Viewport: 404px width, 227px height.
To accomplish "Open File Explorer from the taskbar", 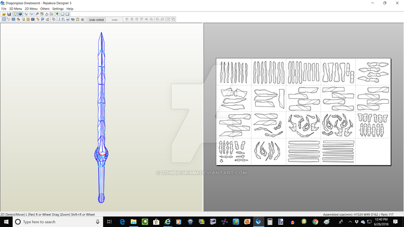I will (x=133, y=222).
